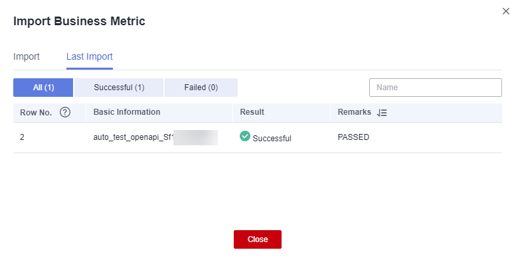Screen dimensions: 514x260
Task: Click the Result column header
Action: pyautogui.click(x=252, y=112)
